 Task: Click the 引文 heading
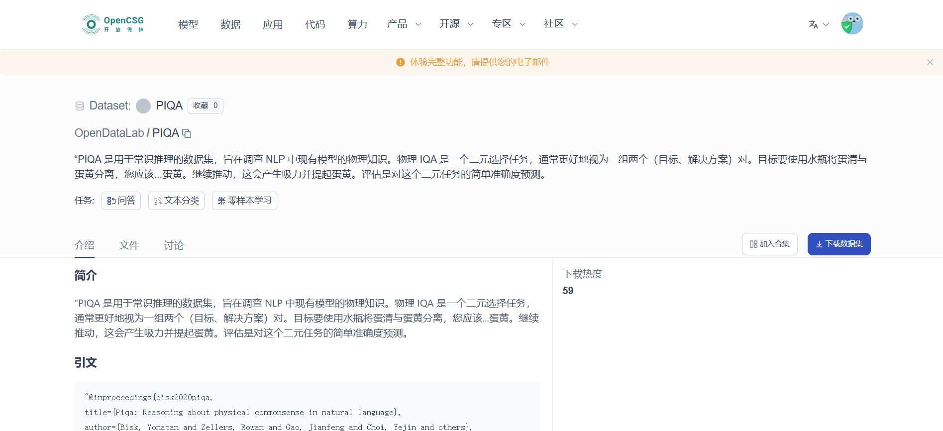(x=86, y=362)
